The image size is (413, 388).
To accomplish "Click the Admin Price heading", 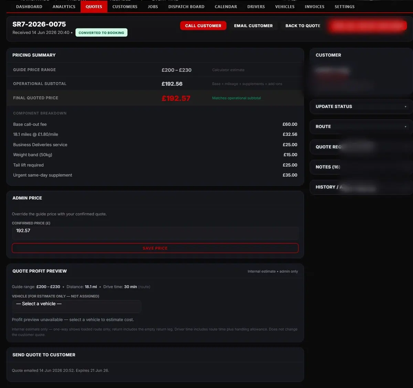I will 27,198.
